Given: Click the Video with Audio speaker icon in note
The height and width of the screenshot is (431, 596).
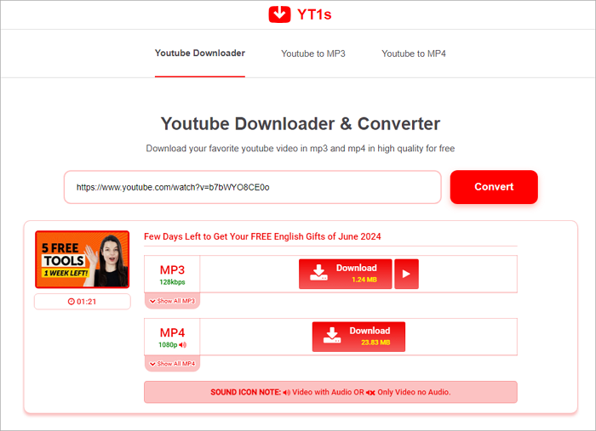Looking at the screenshot, I should (x=287, y=393).
